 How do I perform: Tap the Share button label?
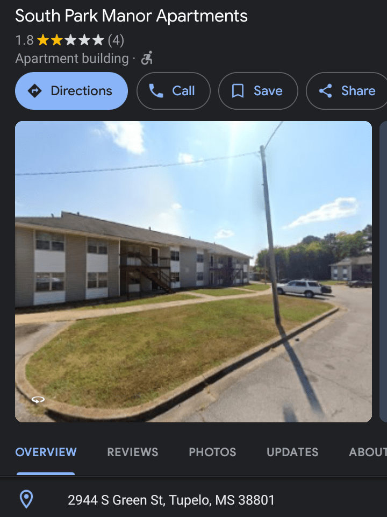point(358,91)
